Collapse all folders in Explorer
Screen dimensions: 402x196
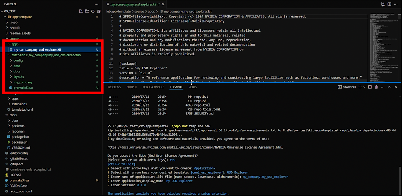pyautogui.click(x=99, y=11)
